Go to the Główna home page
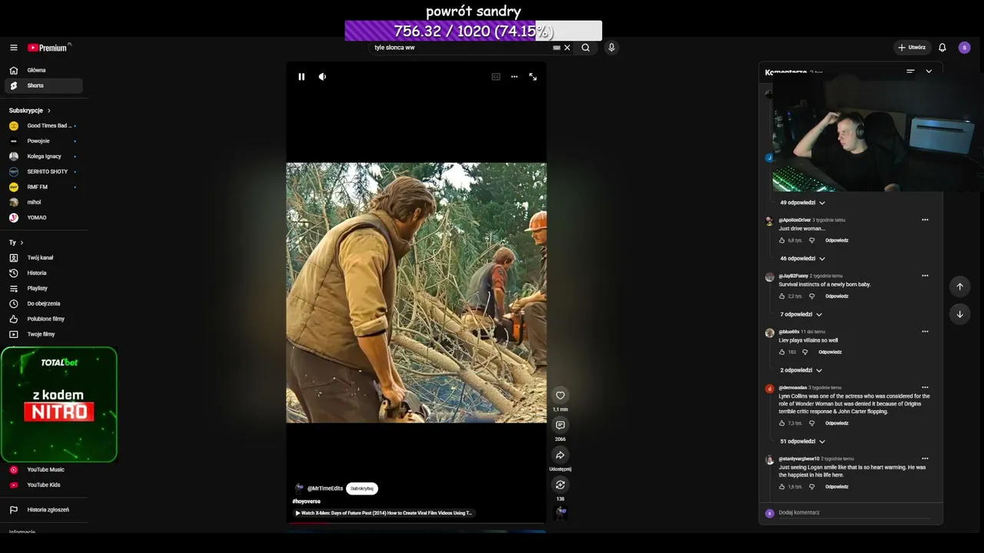The image size is (984, 553). pyautogui.click(x=44, y=70)
